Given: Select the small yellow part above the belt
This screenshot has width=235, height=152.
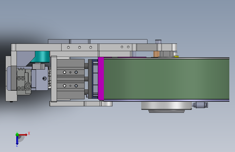Looking at the screenshot, I should (177, 57).
